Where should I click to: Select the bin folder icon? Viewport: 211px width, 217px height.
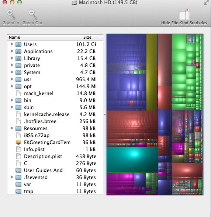pos(18,100)
